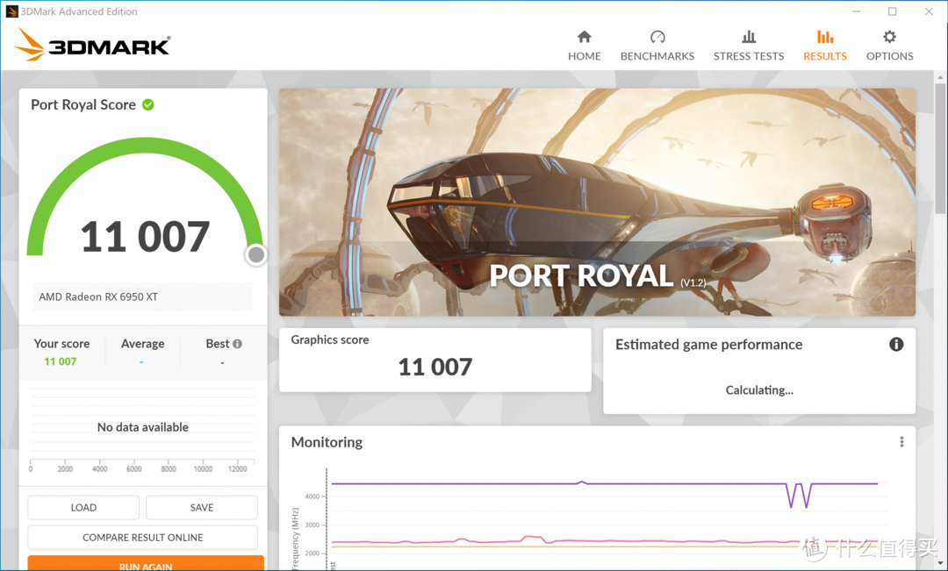Screen dimensions: 948x571
Task: Click the AMD Radeon RX 6950 XT field
Action: coord(142,296)
